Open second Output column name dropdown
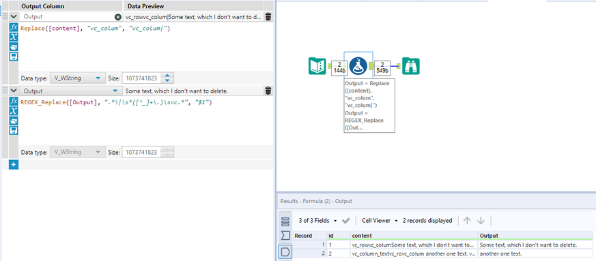Viewport: 596px width, 261px height. tap(115, 91)
